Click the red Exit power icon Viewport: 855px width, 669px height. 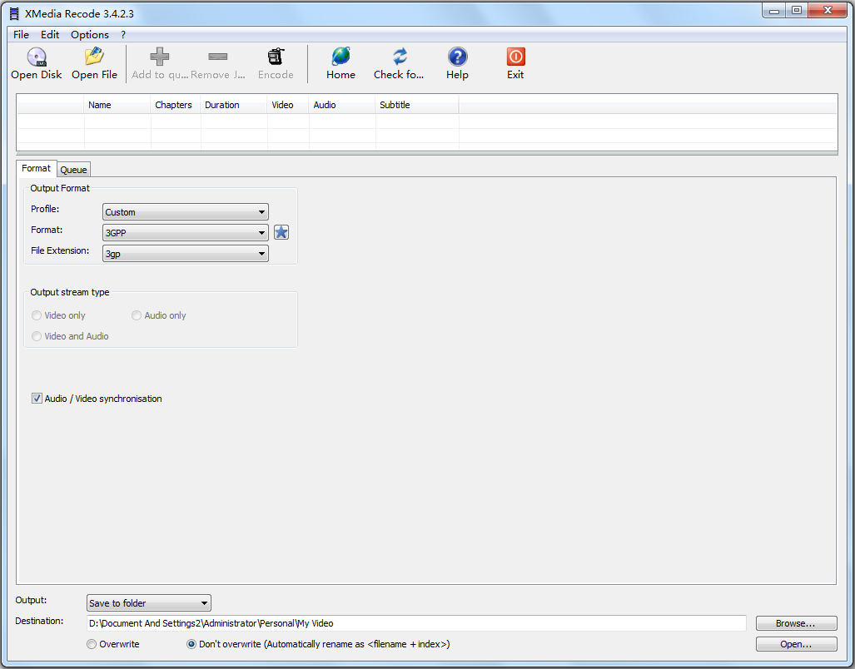coord(515,57)
